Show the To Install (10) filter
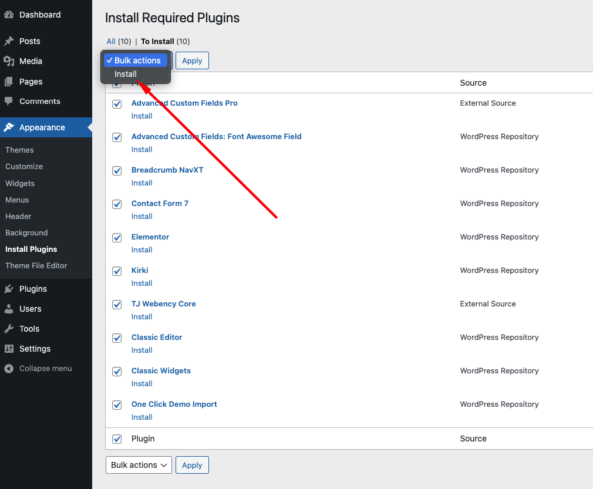The image size is (593, 489). pyautogui.click(x=165, y=41)
